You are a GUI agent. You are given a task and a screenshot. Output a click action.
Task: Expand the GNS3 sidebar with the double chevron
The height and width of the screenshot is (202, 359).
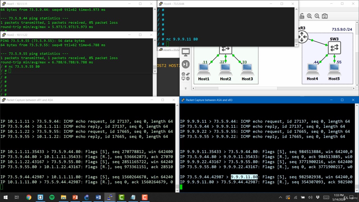(185, 88)
